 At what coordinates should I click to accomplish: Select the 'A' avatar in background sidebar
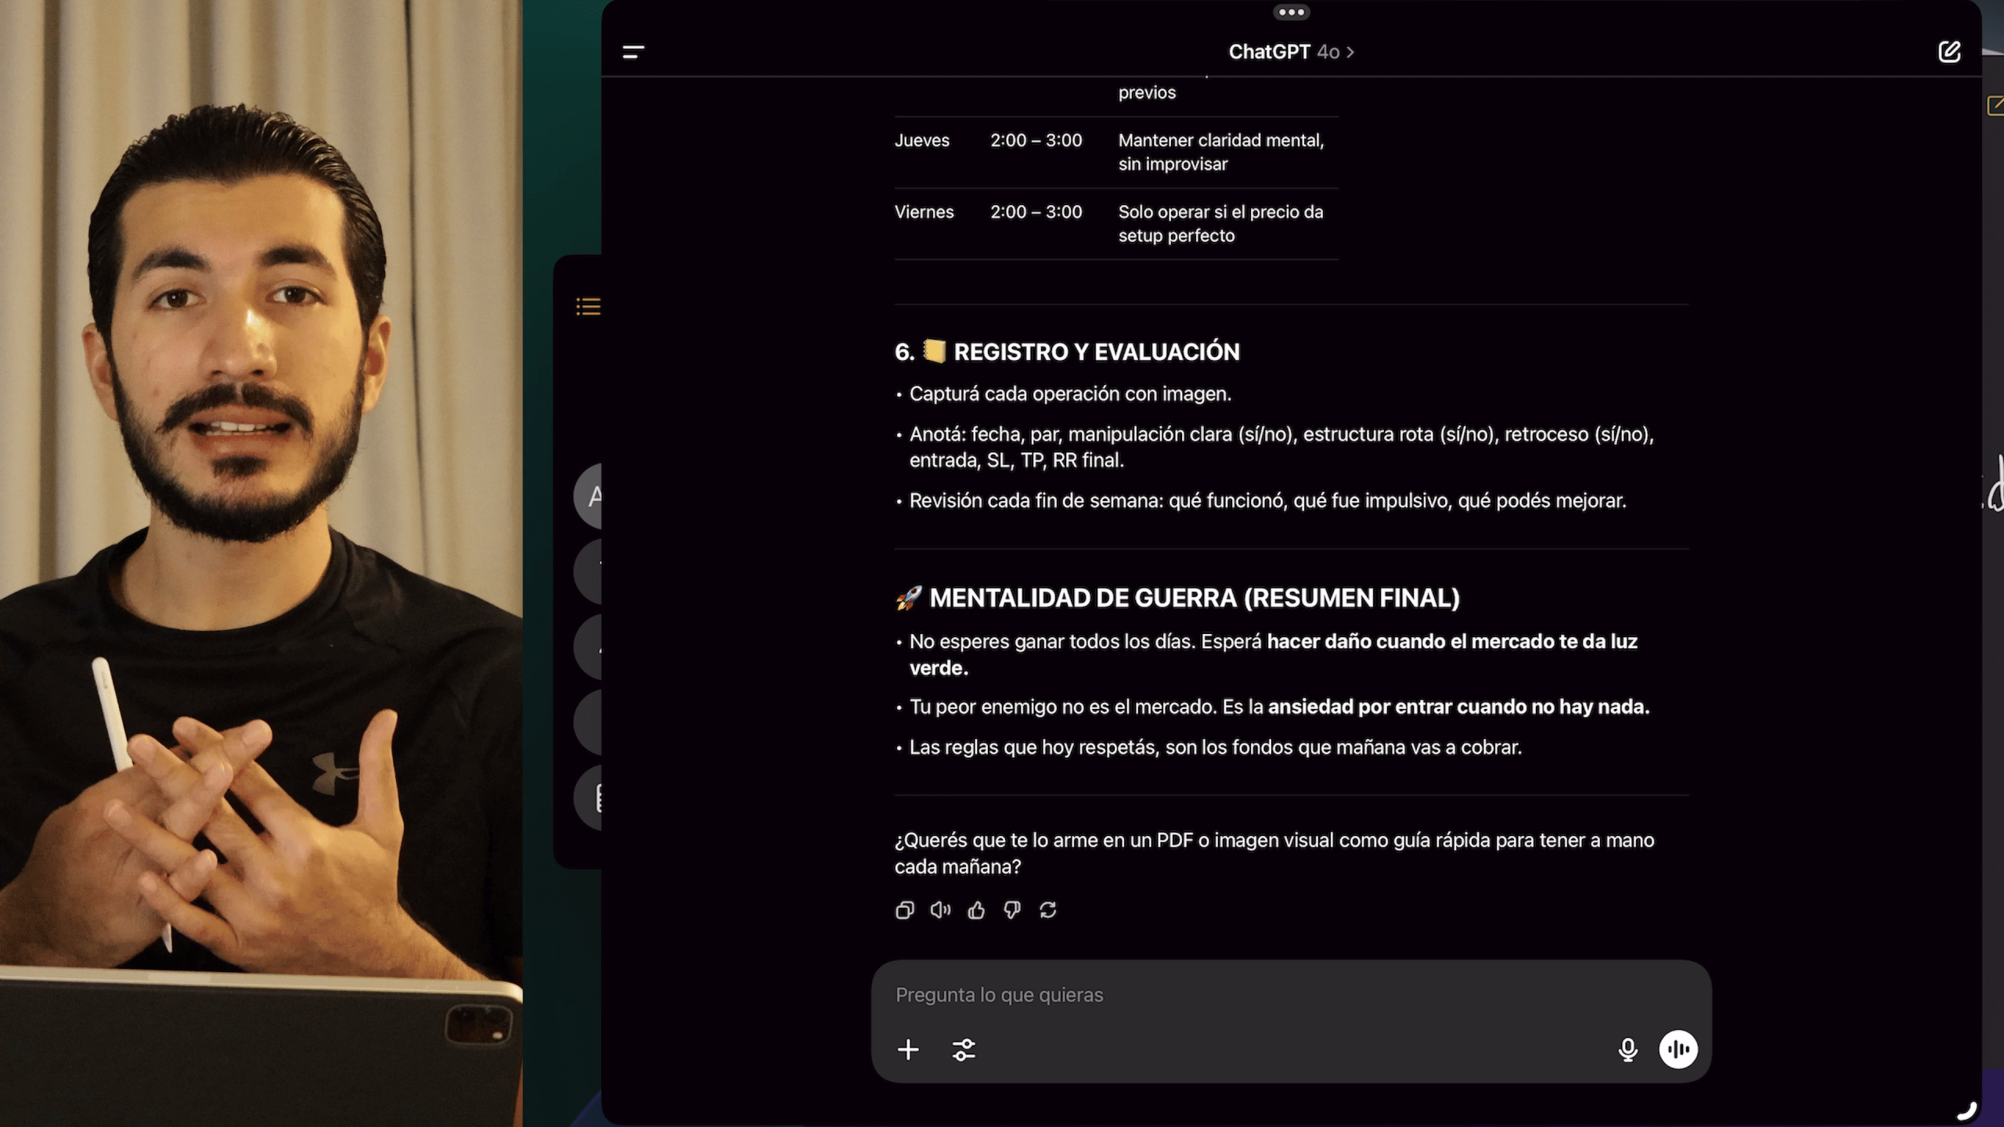[591, 496]
